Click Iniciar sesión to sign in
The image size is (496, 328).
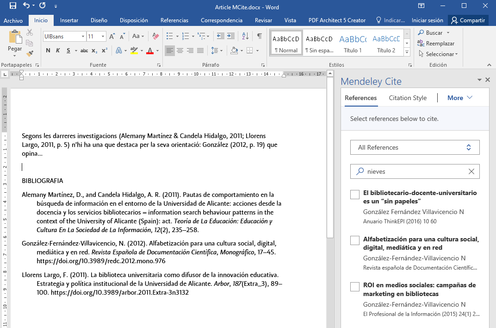coord(428,20)
